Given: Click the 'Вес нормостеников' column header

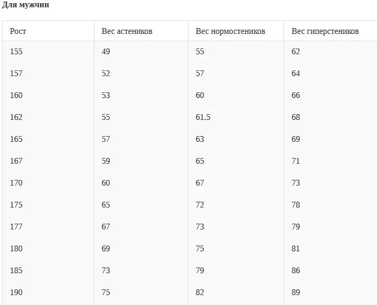Looking at the screenshot, I should point(230,31).
